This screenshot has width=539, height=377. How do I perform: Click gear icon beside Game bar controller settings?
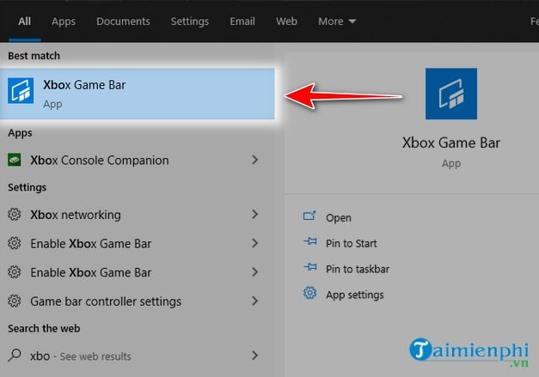click(x=14, y=301)
